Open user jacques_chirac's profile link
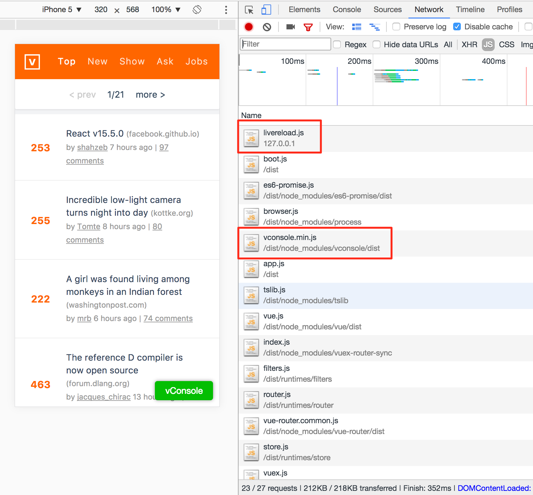Viewport: 533px width, 495px height. pyautogui.click(x=104, y=397)
